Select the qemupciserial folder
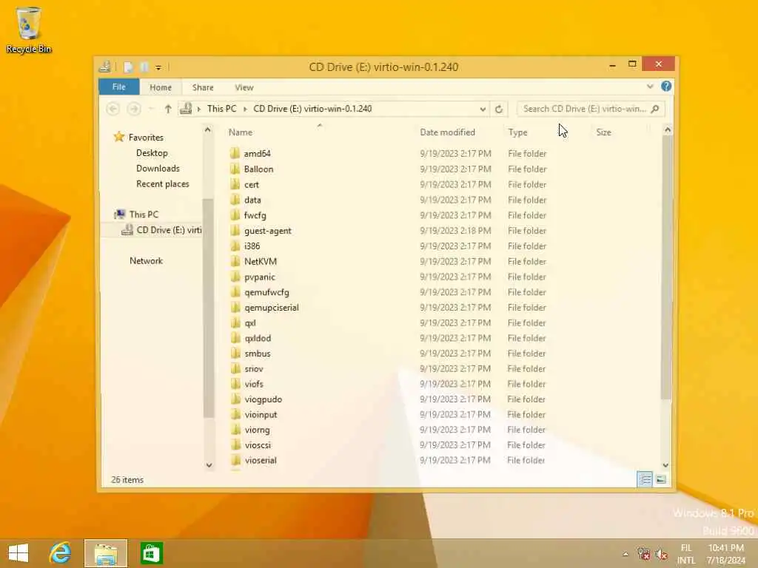This screenshot has width=758, height=568. tap(271, 308)
